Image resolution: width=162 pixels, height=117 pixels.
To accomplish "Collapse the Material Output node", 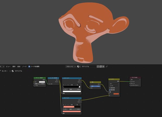I will (x=131, y=77).
